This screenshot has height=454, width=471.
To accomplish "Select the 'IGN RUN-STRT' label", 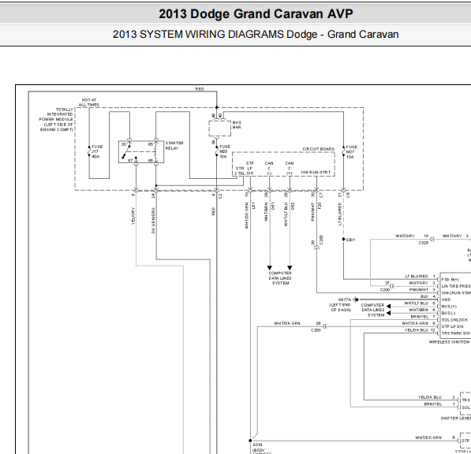I will point(316,173).
